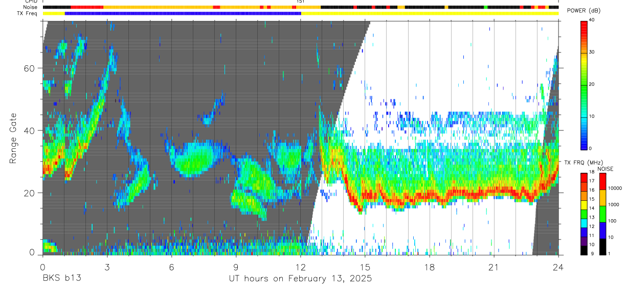This screenshot has height=289, width=628.
Task: Select the blue 10–100 swatch in the NOISE legend
Action: coord(602,230)
